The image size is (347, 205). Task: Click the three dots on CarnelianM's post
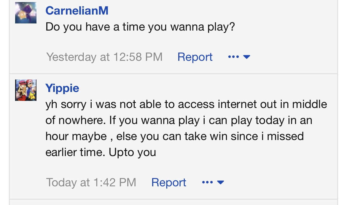click(x=234, y=57)
